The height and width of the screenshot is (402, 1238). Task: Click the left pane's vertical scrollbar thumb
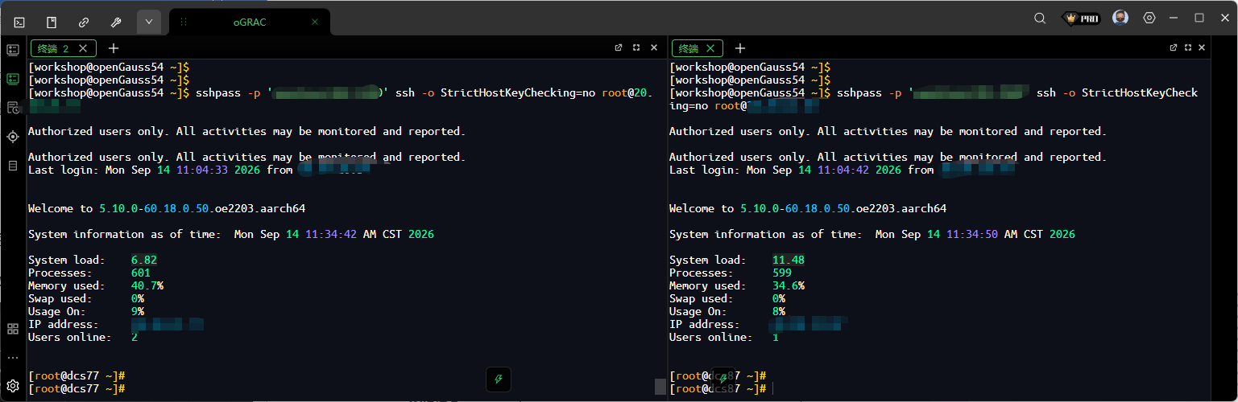click(x=660, y=387)
